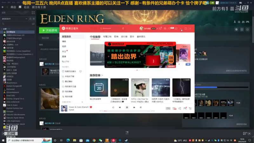Toggle Steam recent games clock filter
Screen dimensions: 254x143
pos(30,19)
